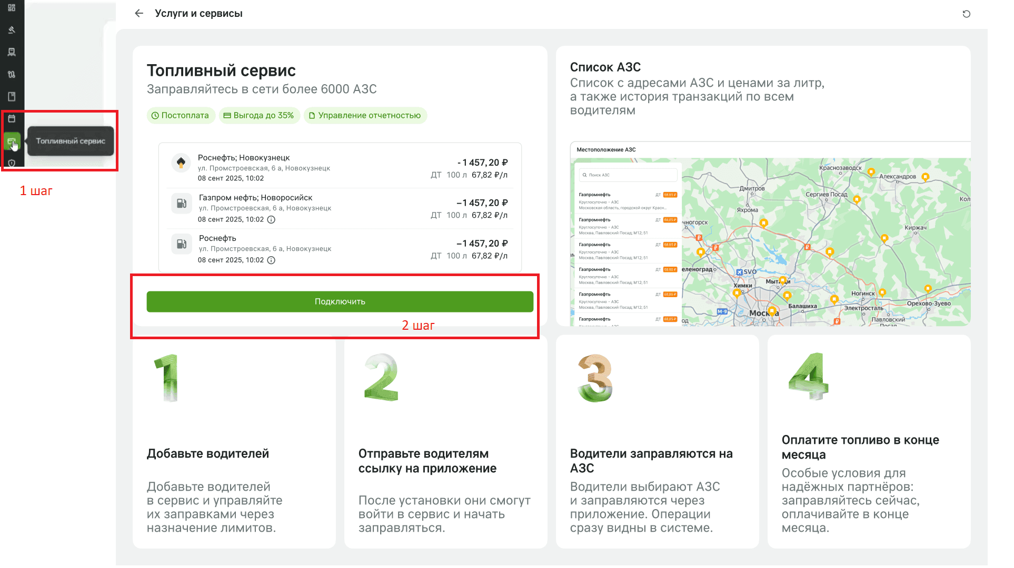Select the green fuel service sidebar icon

click(12, 141)
